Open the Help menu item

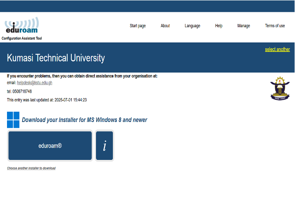point(219,26)
